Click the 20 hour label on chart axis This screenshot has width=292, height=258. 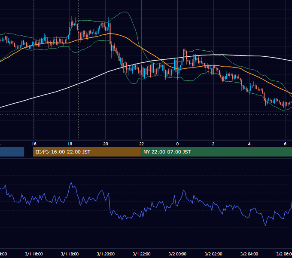(x=106, y=144)
